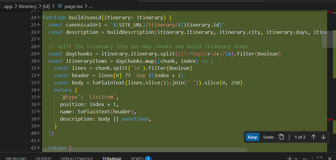Close the bottom panel

[x=330, y=158]
